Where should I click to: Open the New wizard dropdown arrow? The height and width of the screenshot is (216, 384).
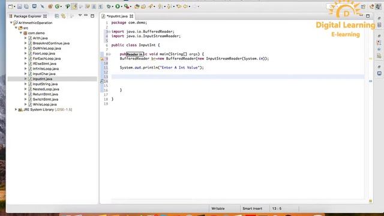[x=14, y=7]
